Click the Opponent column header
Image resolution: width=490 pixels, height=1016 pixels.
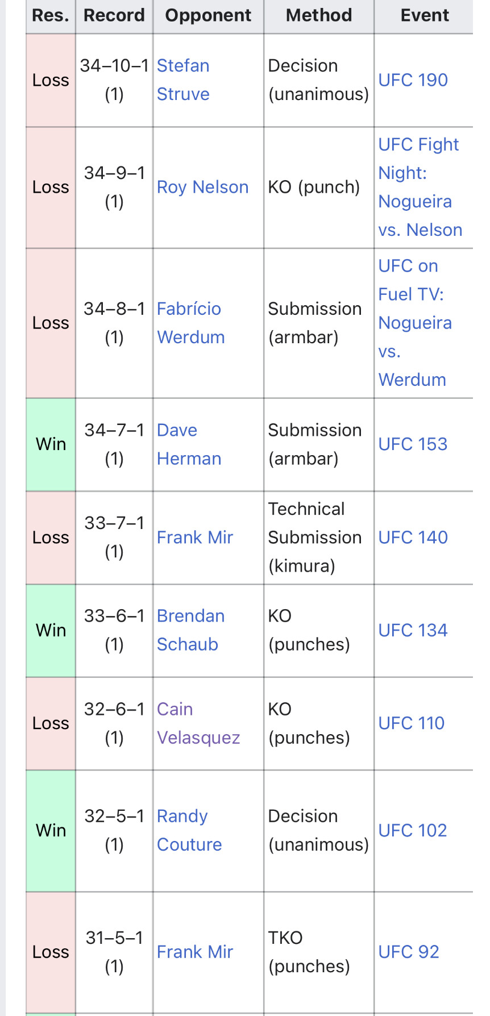pyautogui.click(x=208, y=15)
